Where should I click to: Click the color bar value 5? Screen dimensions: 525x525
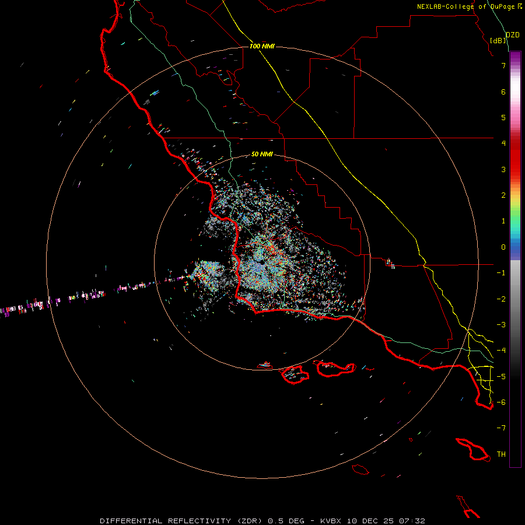[x=503, y=117]
